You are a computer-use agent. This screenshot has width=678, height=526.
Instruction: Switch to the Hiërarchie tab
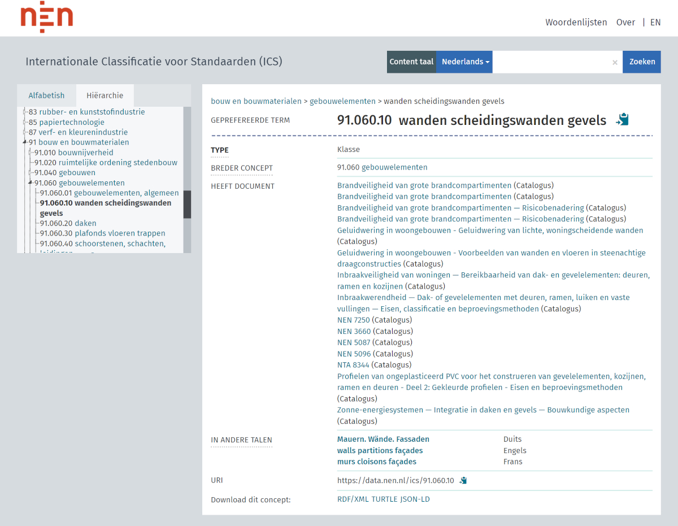[x=105, y=95]
